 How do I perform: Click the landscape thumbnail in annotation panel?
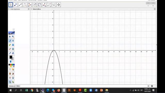click(x=12, y=33)
